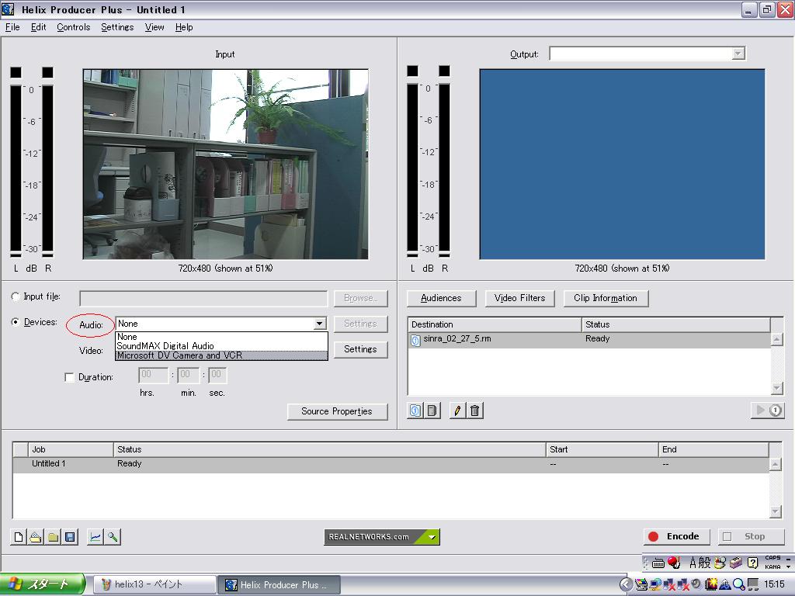Open the View menu
The width and height of the screenshot is (795, 596).
pyautogui.click(x=154, y=27)
